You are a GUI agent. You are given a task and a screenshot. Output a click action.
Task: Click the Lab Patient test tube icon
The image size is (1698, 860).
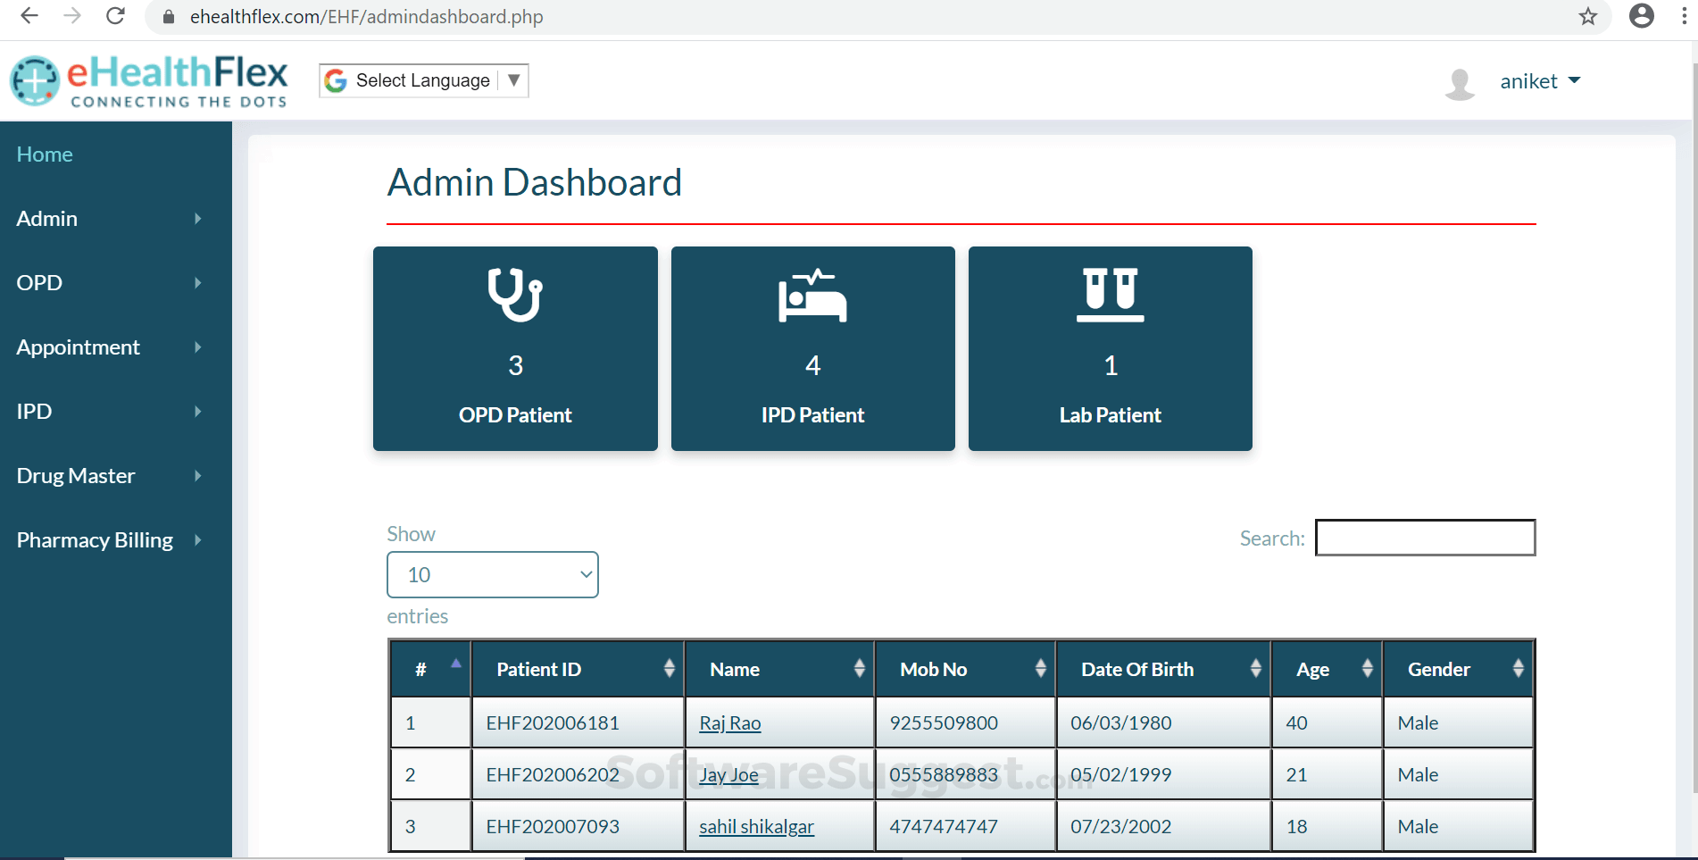pyautogui.click(x=1110, y=295)
